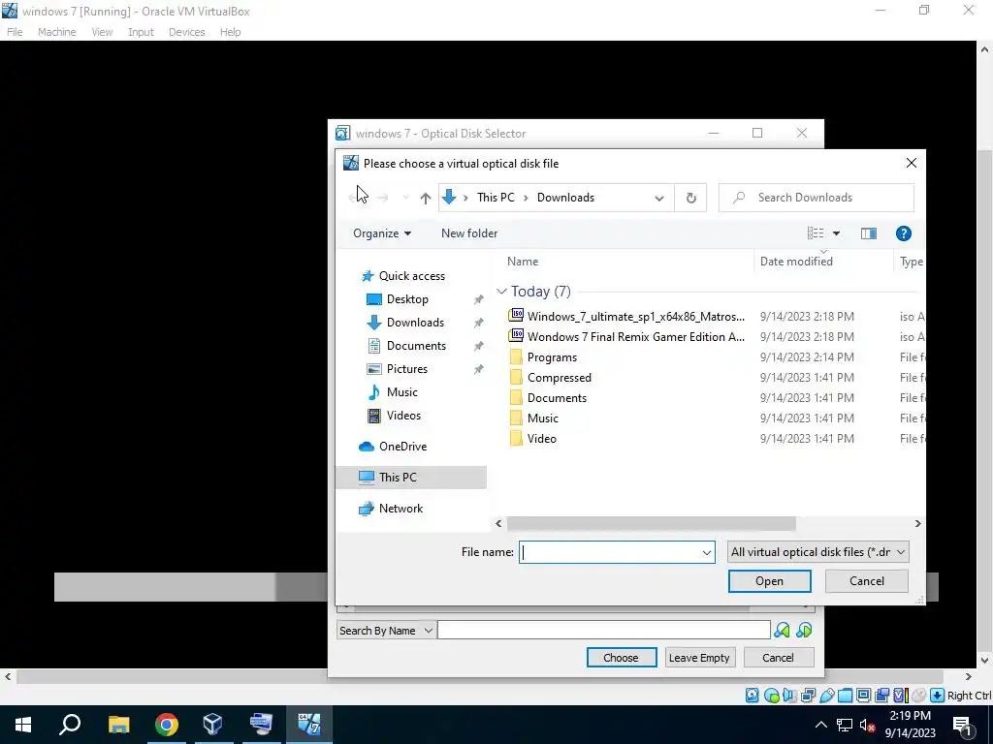
Task: Click the find next search icon
Action: [x=804, y=630]
